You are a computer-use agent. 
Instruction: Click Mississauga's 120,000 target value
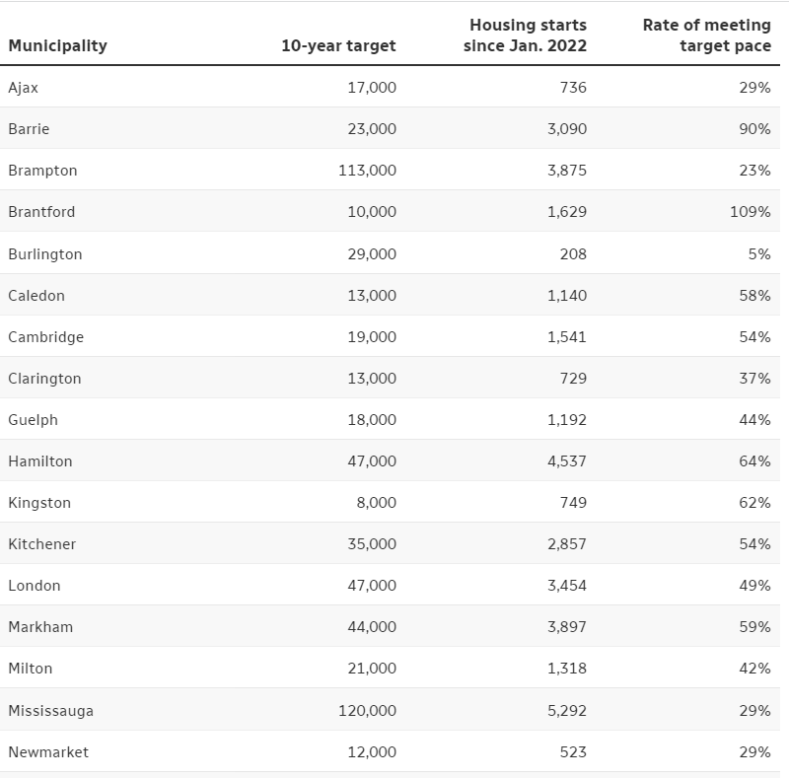click(367, 711)
